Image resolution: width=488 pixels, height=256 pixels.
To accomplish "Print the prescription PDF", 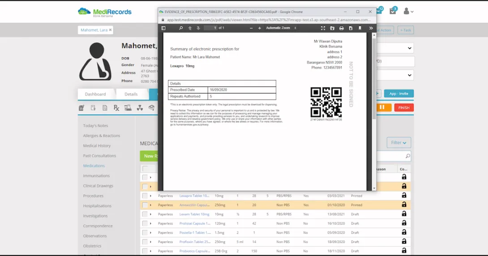I will point(342,28).
